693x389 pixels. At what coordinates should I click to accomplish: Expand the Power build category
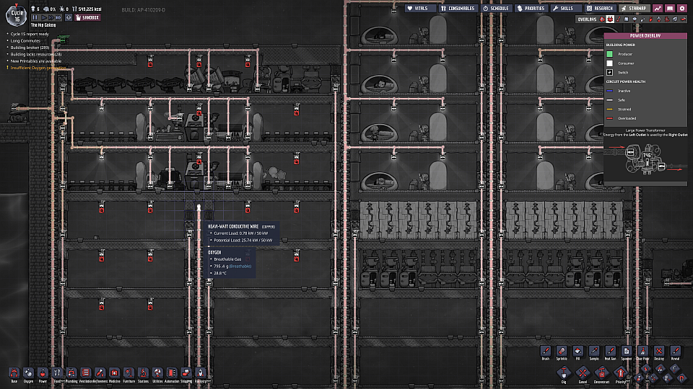point(43,373)
